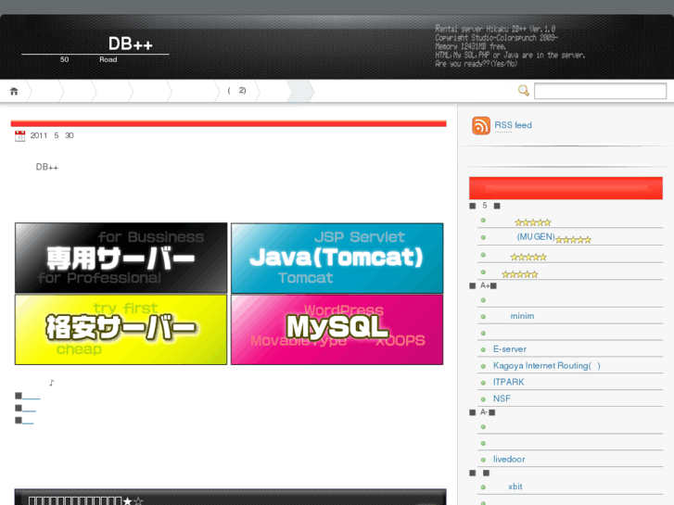Select the breadcrumb tab ending with (2)
The width and height of the screenshot is (674, 505).
(x=236, y=91)
